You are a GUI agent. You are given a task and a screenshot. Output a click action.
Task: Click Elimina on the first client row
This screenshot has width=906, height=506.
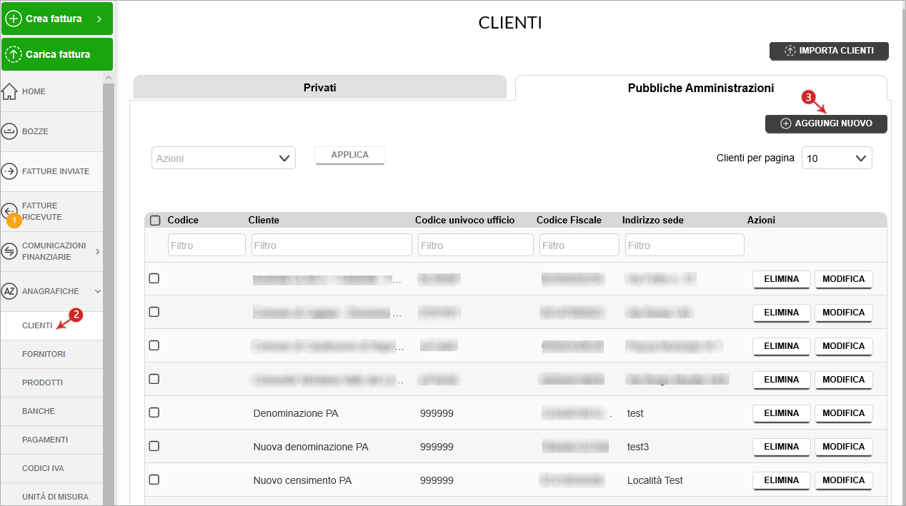point(782,279)
